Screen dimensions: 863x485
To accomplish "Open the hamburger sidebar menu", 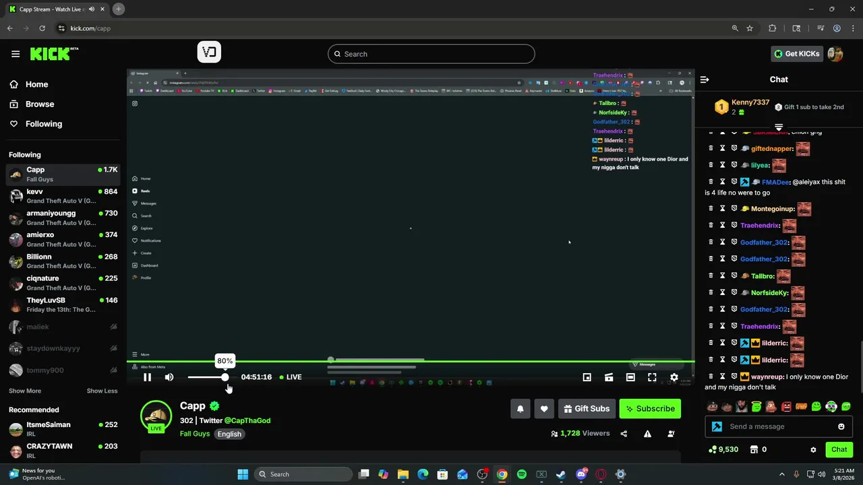I will [16, 54].
